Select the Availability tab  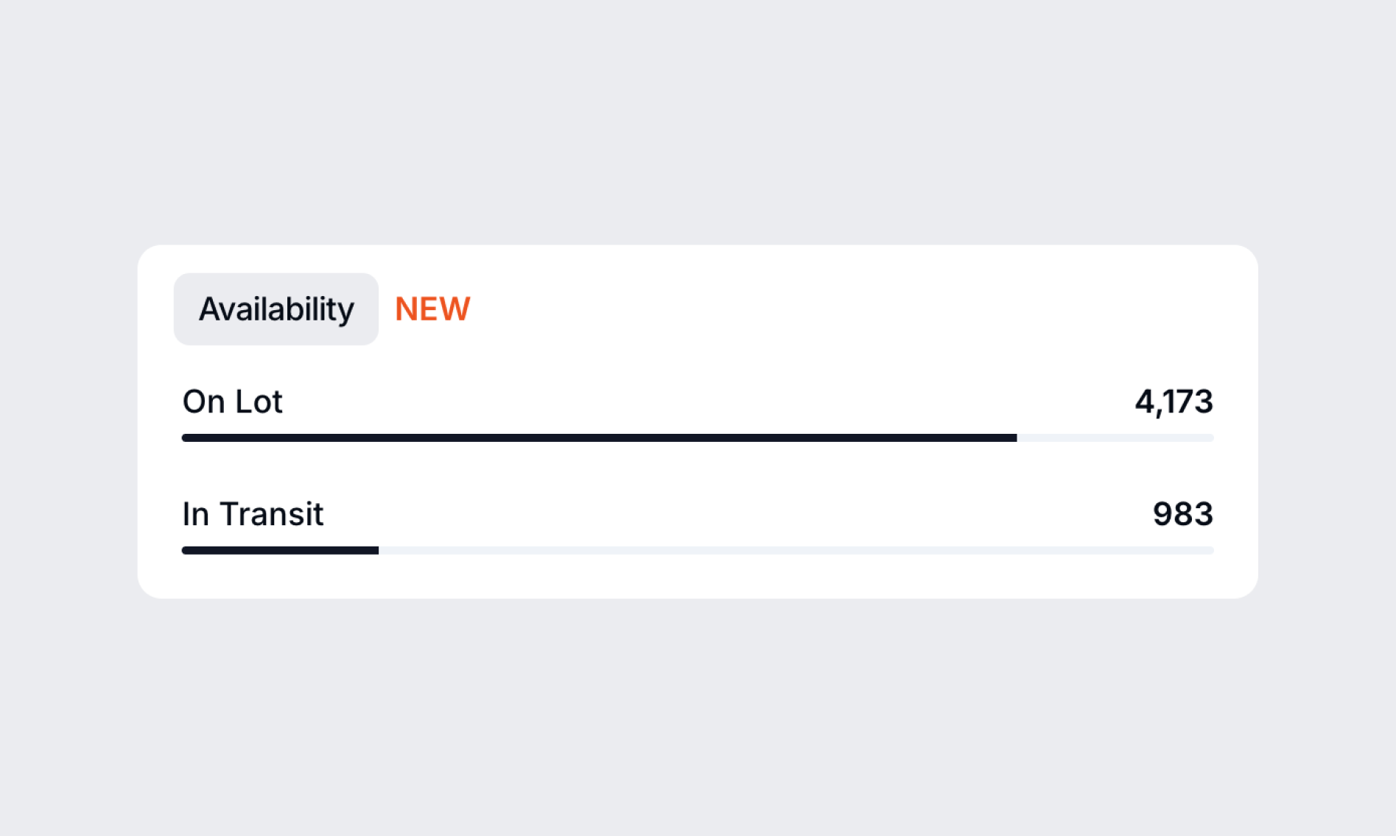pos(276,309)
